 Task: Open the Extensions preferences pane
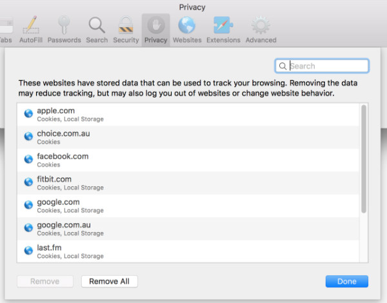pyautogui.click(x=223, y=30)
